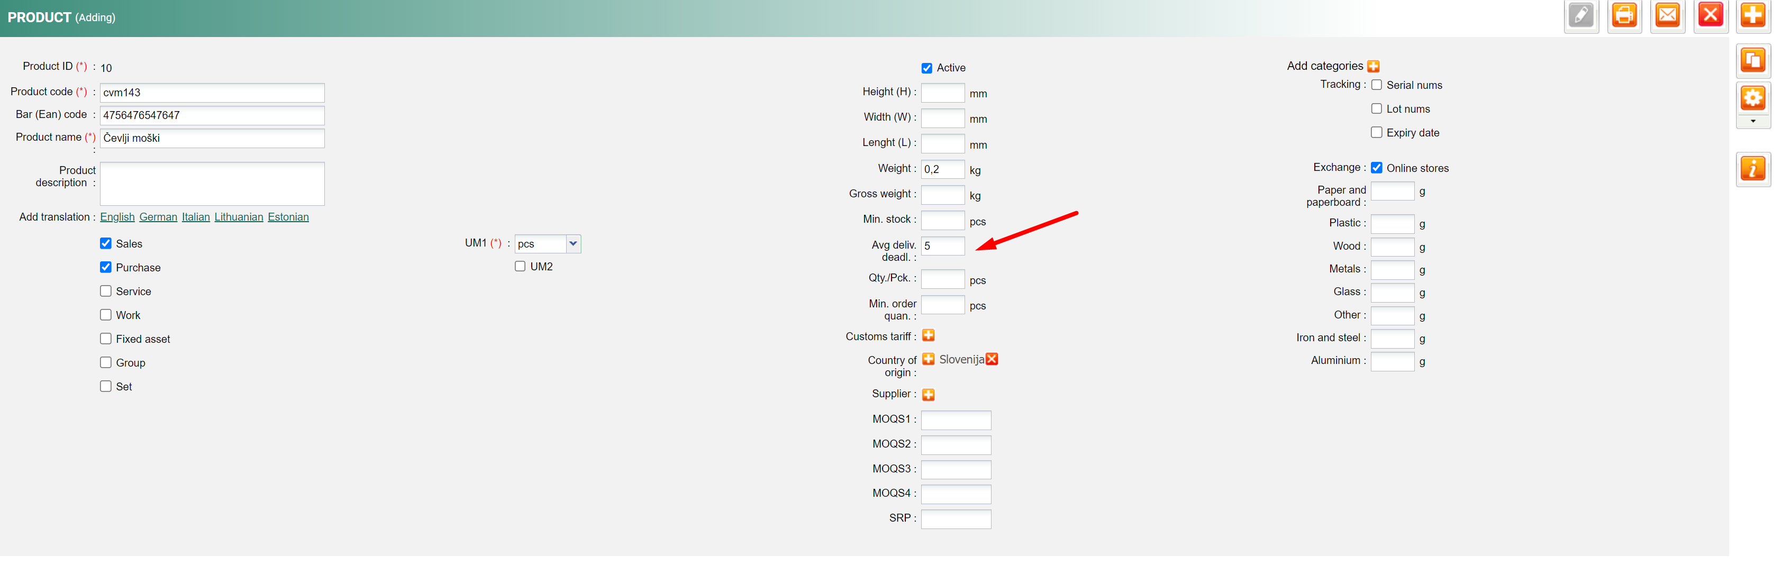This screenshot has height=565, width=1782.
Task: Click the Other weight field
Action: [1393, 316]
